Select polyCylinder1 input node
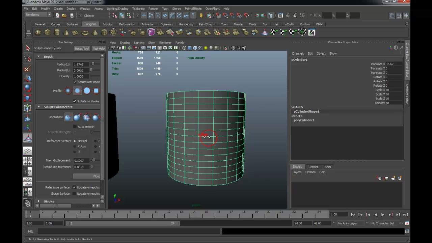The width and height of the screenshot is (432, 243). [304, 120]
